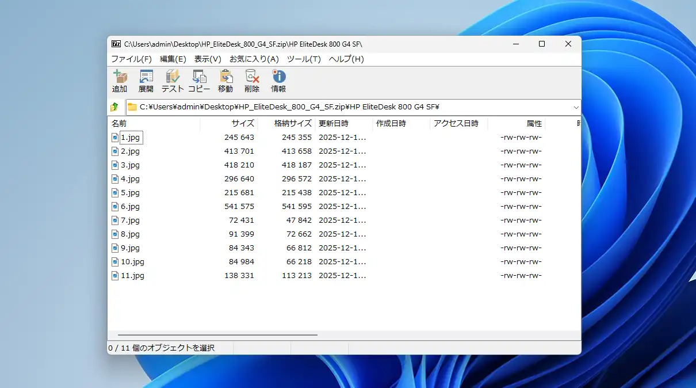Viewport: 696px width, 388px height.
Task: Click the テスト (Test) toolbar icon
Action: pyautogui.click(x=173, y=81)
